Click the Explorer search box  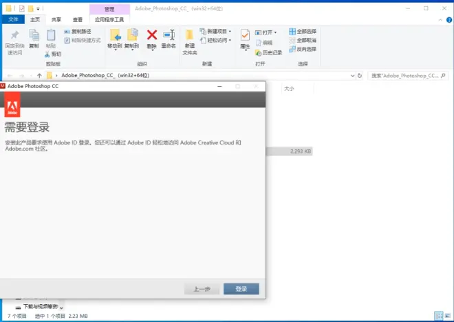[x=408, y=76]
